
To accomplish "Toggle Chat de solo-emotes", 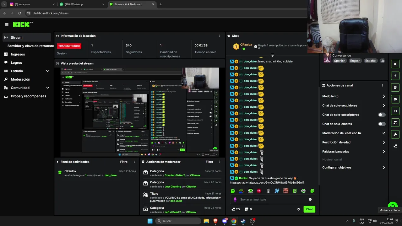I will [x=382, y=124].
